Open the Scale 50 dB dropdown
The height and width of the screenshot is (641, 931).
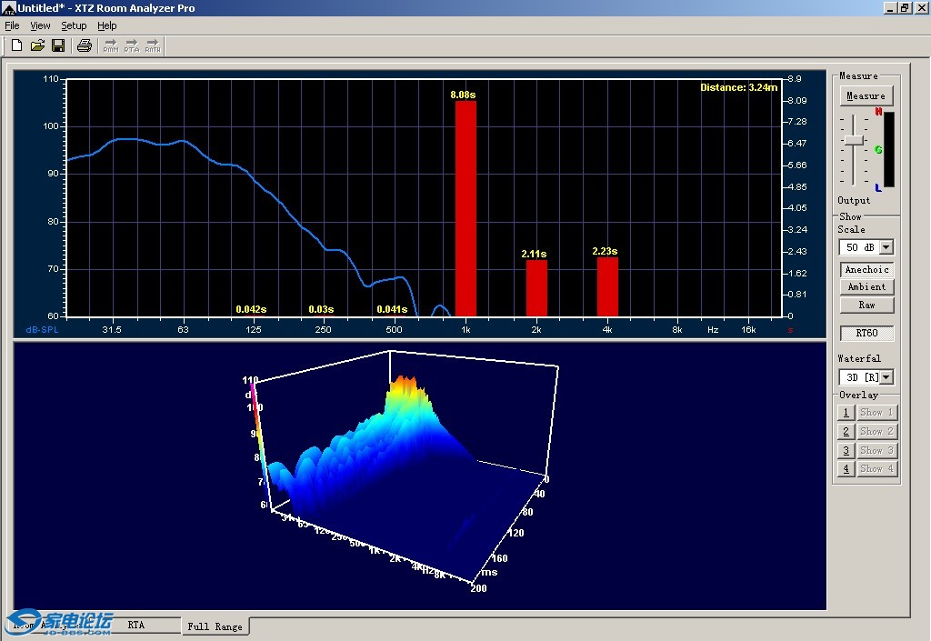tap(886, 247)
